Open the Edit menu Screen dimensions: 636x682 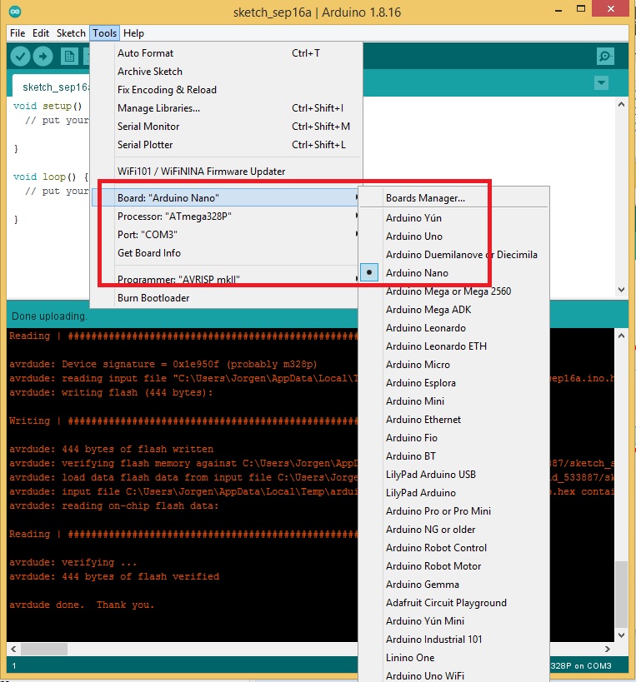coord(41,33)
